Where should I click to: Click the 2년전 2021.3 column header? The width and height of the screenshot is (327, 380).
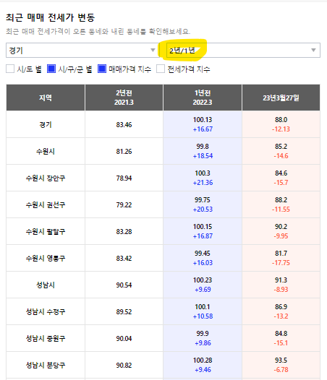tap(124, 98)
